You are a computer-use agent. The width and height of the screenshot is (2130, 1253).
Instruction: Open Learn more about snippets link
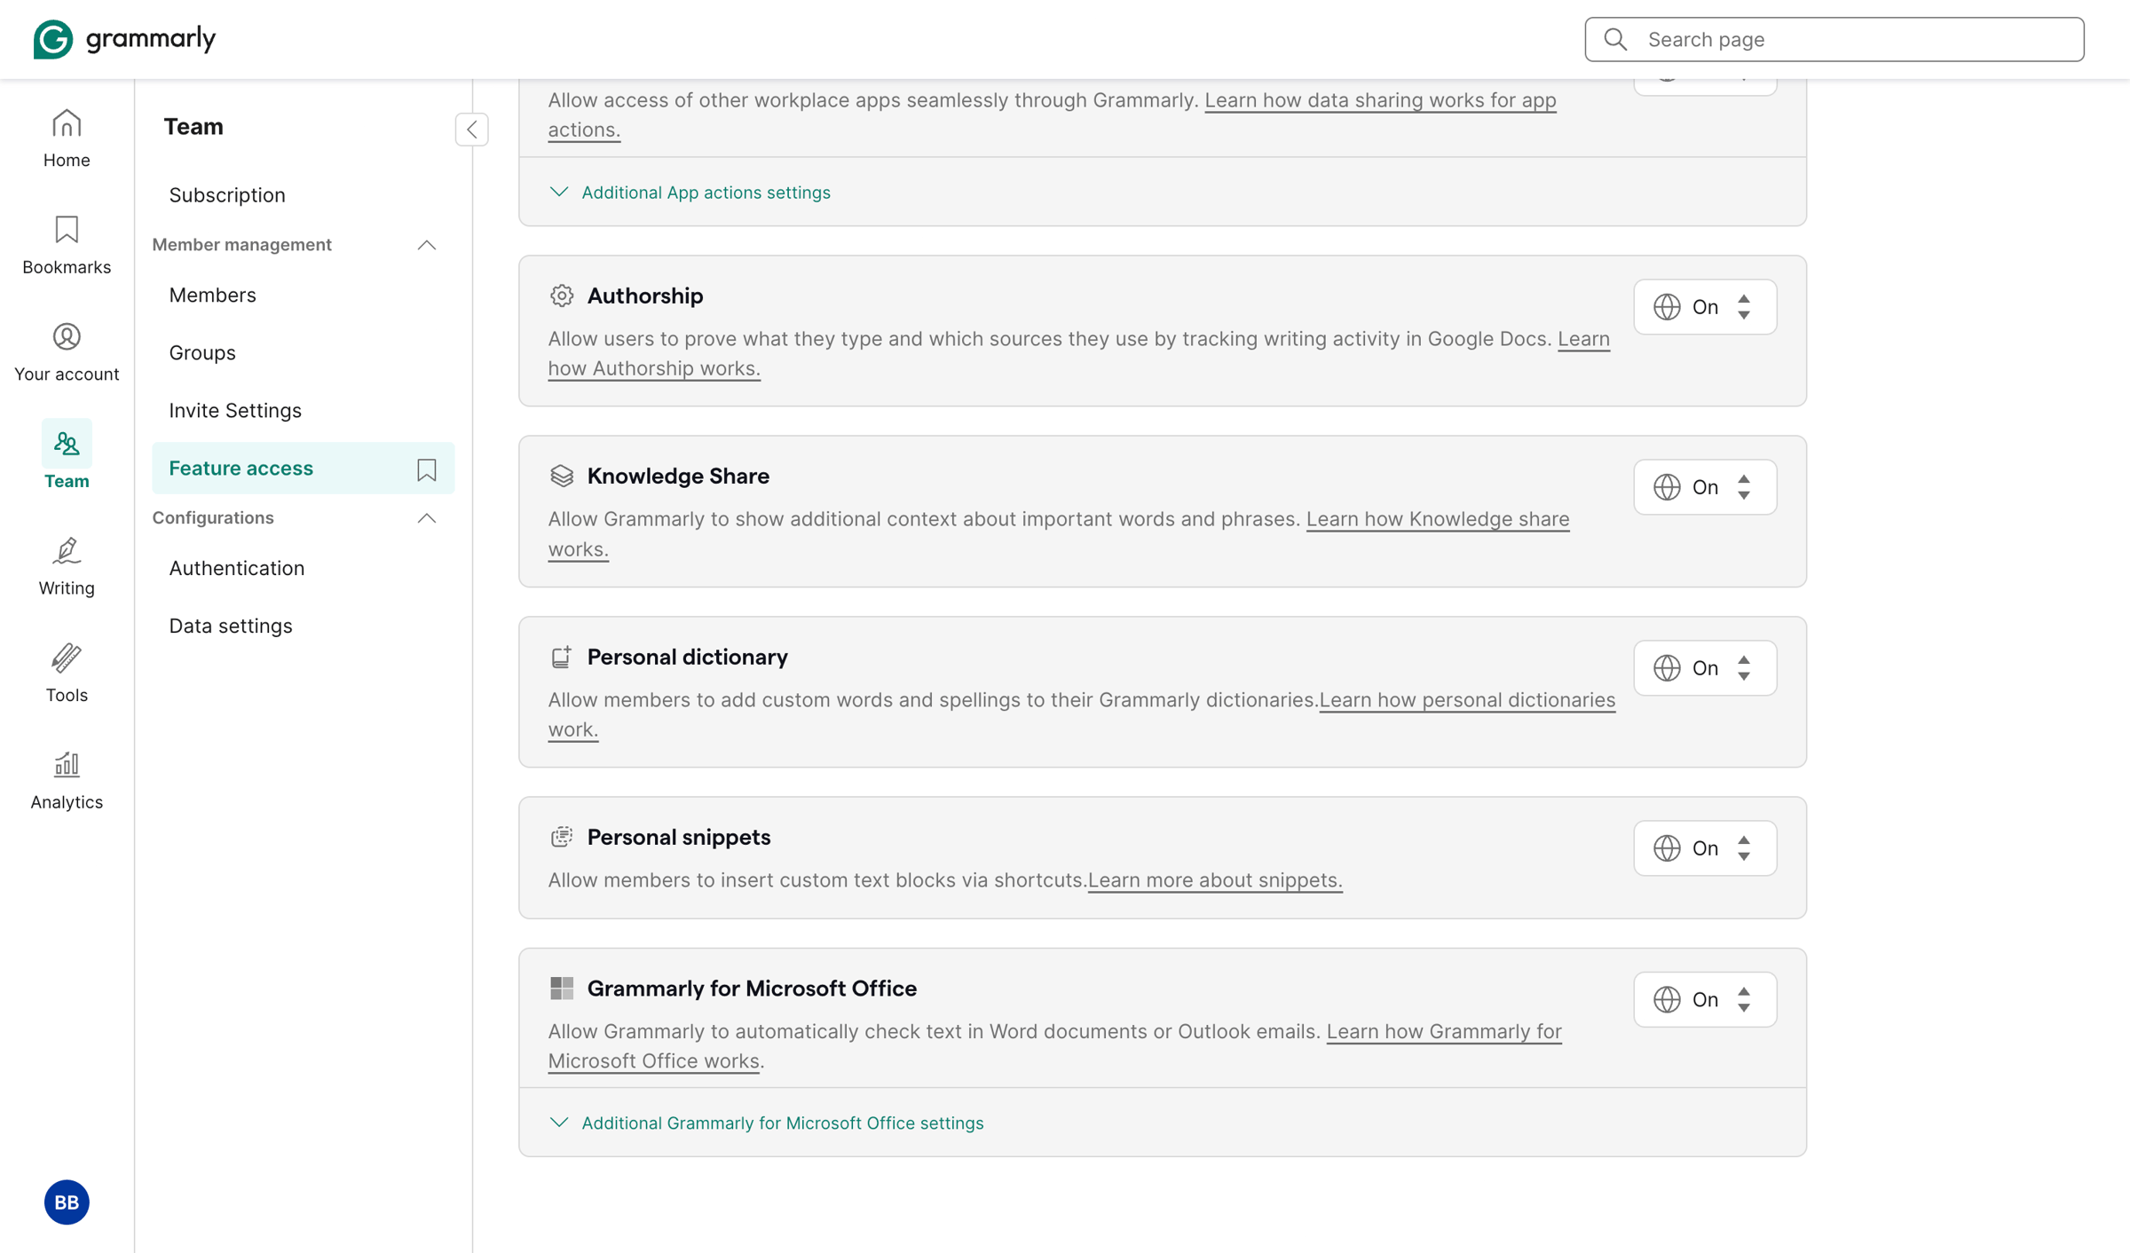(1215, 880)
